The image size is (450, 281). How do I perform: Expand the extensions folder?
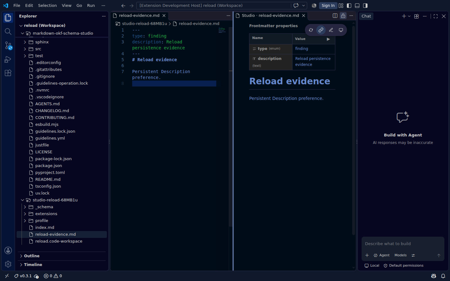[46, 214]
